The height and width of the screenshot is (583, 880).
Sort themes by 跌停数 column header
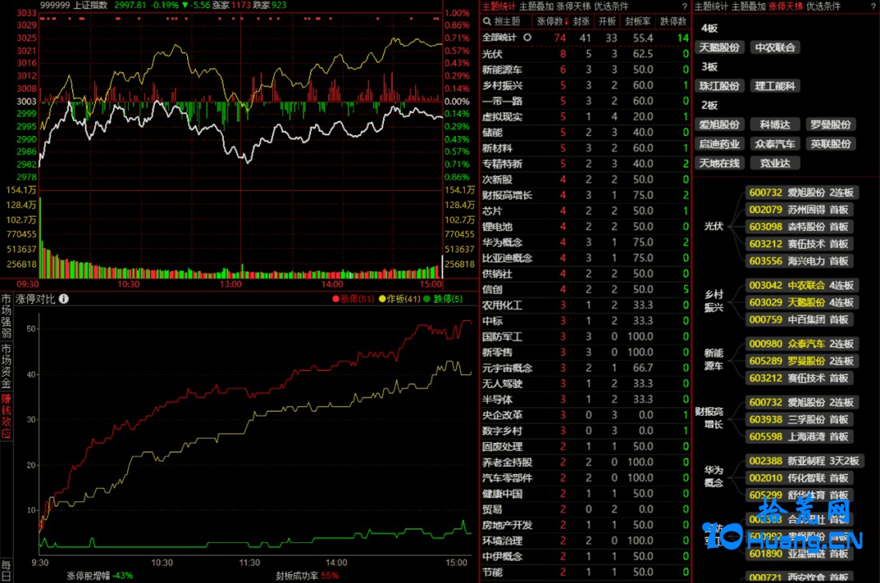click(674, 22)
